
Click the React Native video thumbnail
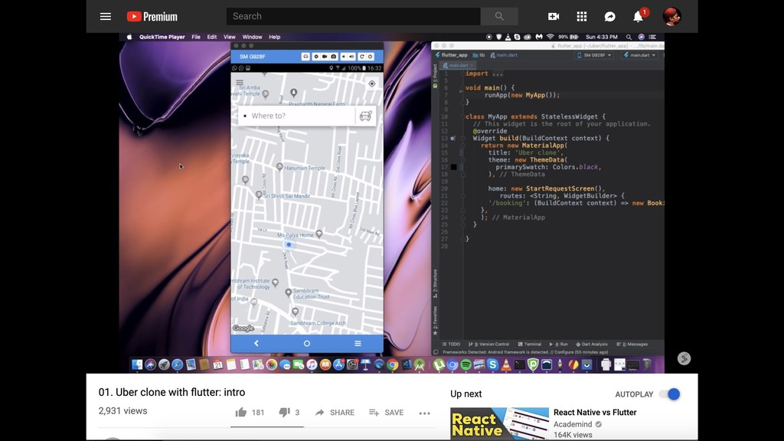(499, 423)
